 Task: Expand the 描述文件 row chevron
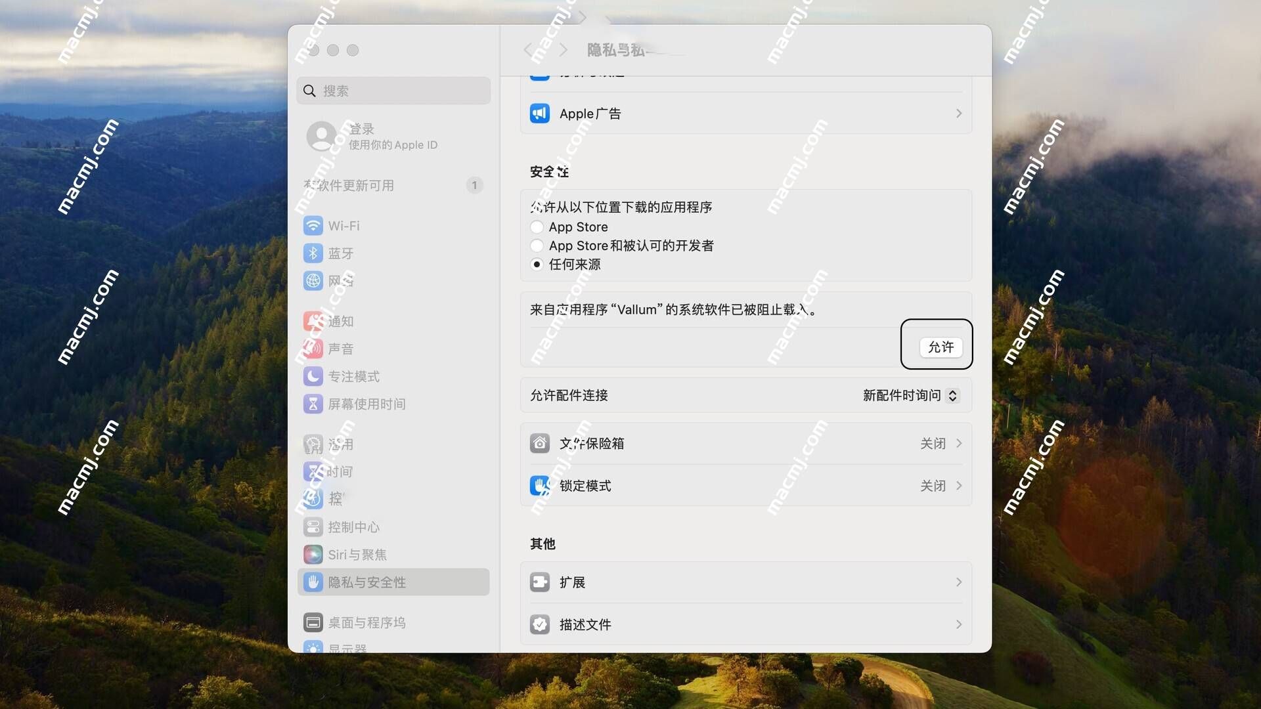(x=959, y=624)
